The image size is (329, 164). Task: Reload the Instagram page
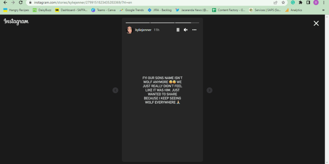tap(21, 3)
